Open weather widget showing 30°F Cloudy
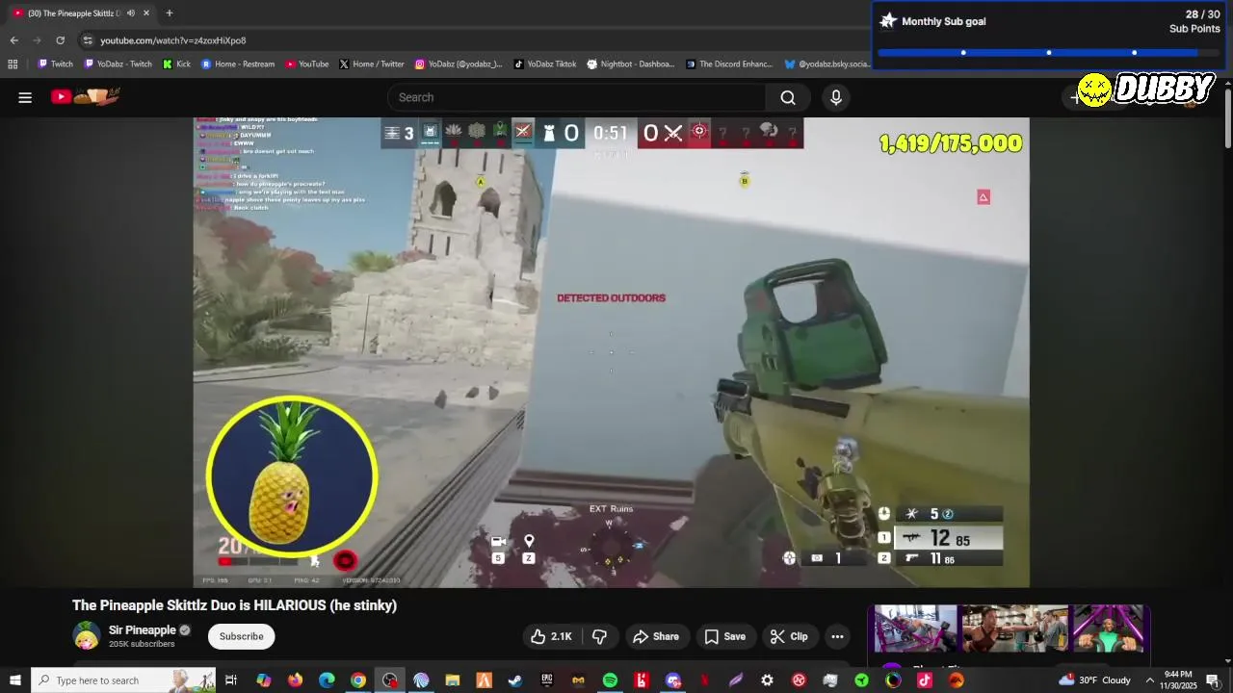Image resolution: width=1233 pixels, height=693 pixels. 1095,680
